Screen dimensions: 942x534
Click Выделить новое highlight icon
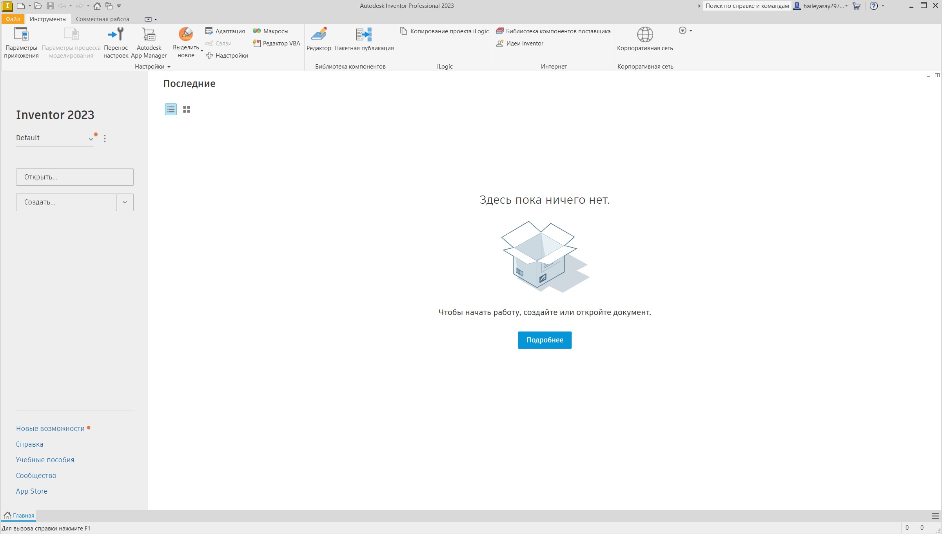(x=186, y=34)
